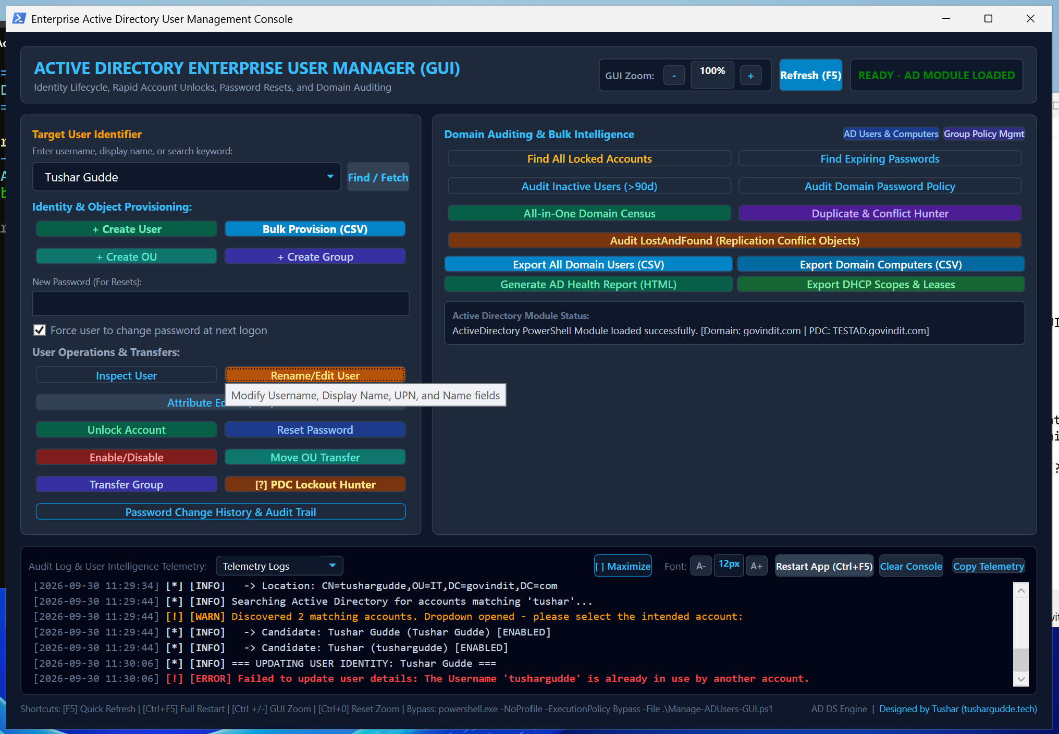The height and width of the screenshot is (734, 1059).
Task: Export Domain Computers (CSV)
Action: [x=881, y=264]
